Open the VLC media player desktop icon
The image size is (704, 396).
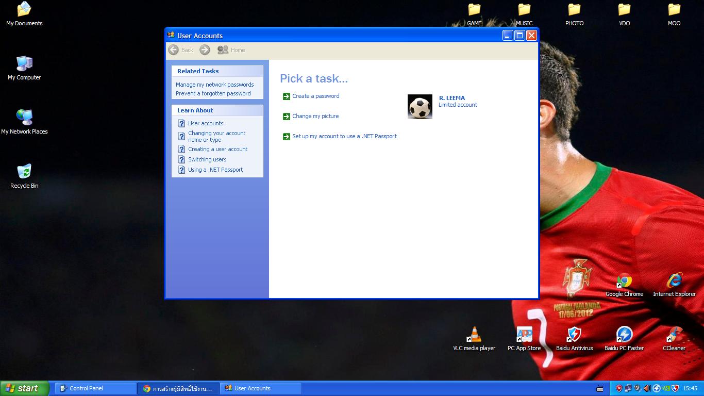pyautogui.click(x=474, y=335)
